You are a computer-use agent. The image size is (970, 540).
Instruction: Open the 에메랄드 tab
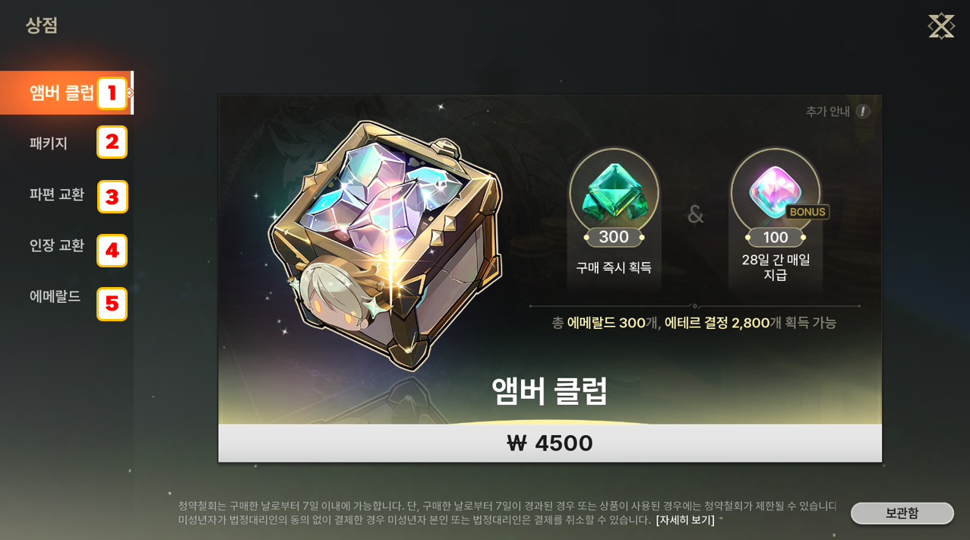click(x=55, y=296)
